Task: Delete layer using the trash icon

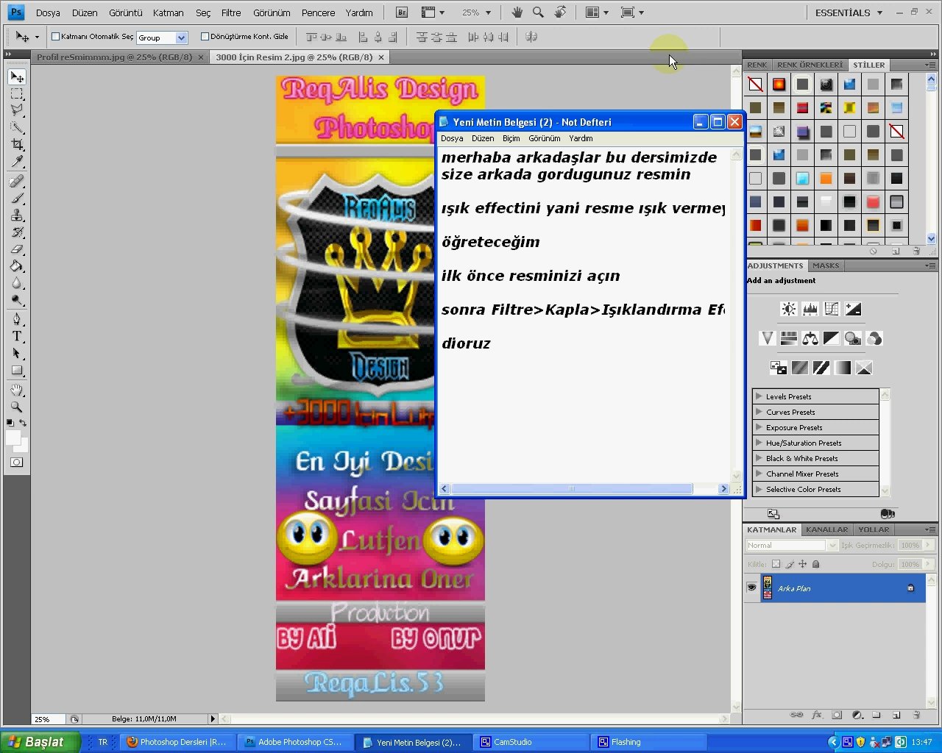Action: 916,714
